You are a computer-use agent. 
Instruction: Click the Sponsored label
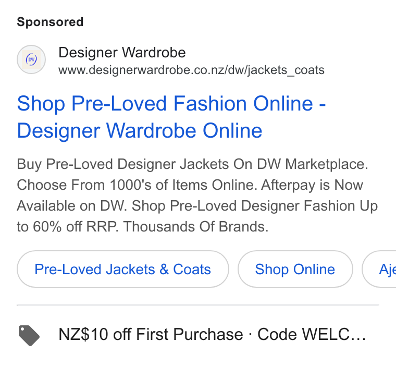(x=50, y=22)
